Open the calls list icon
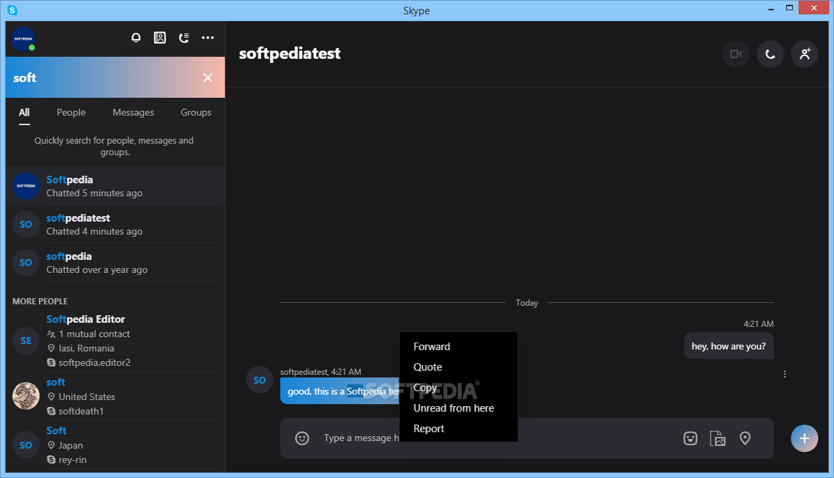834x478 pixels. 184,38
